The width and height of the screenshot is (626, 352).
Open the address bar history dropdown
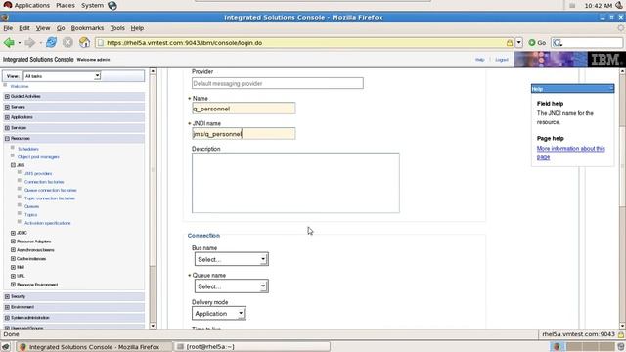[x=518, y=43]
